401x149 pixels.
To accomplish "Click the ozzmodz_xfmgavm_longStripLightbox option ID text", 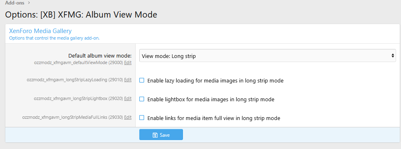I will tap(78, 98).
